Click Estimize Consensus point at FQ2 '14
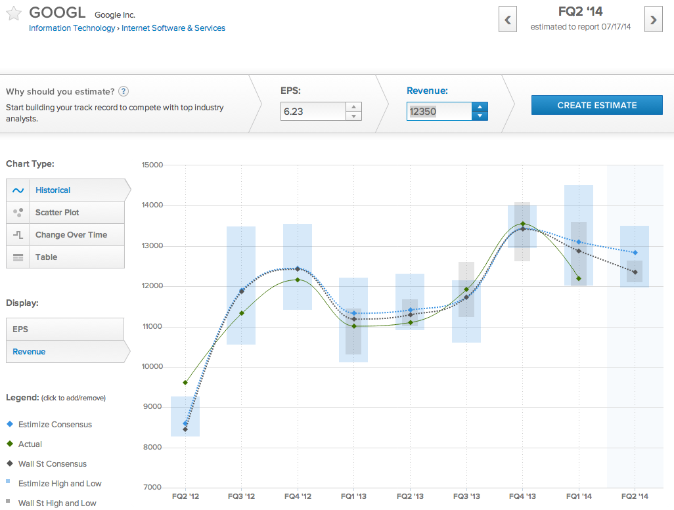 635,253
